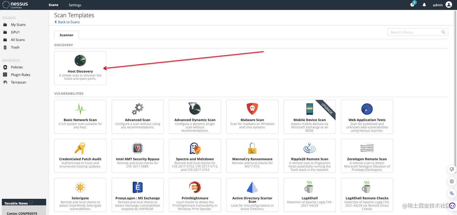Open the notifications bell

pos(424,5)
